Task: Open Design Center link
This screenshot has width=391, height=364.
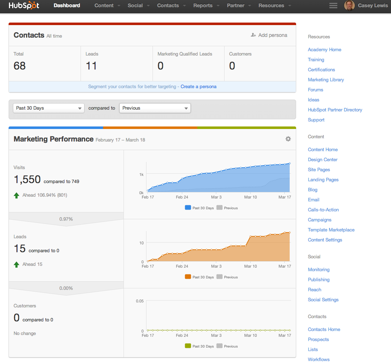Action: [322, 159]
